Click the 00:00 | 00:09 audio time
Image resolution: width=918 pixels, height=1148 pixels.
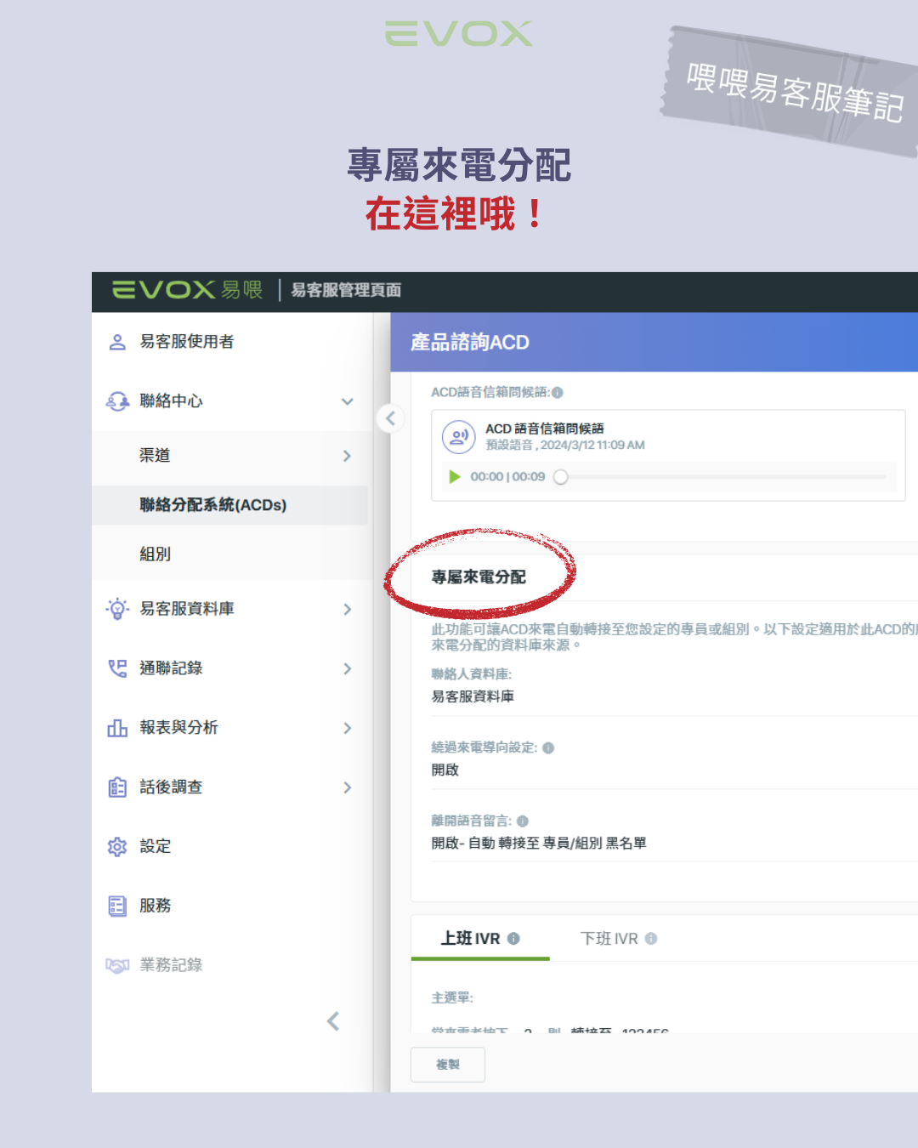tap(508, 477)
